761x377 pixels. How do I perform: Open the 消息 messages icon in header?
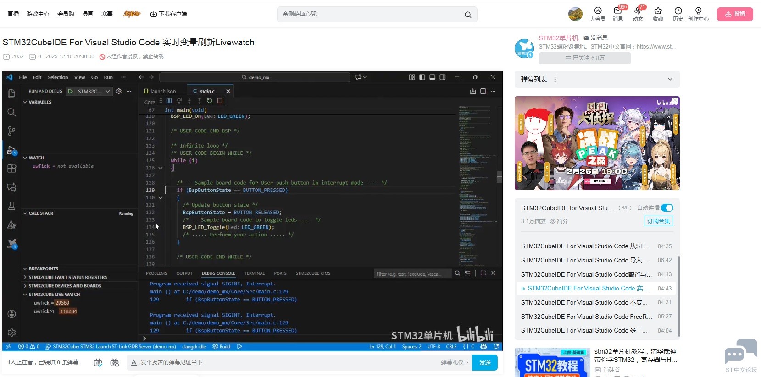point(617,14)
